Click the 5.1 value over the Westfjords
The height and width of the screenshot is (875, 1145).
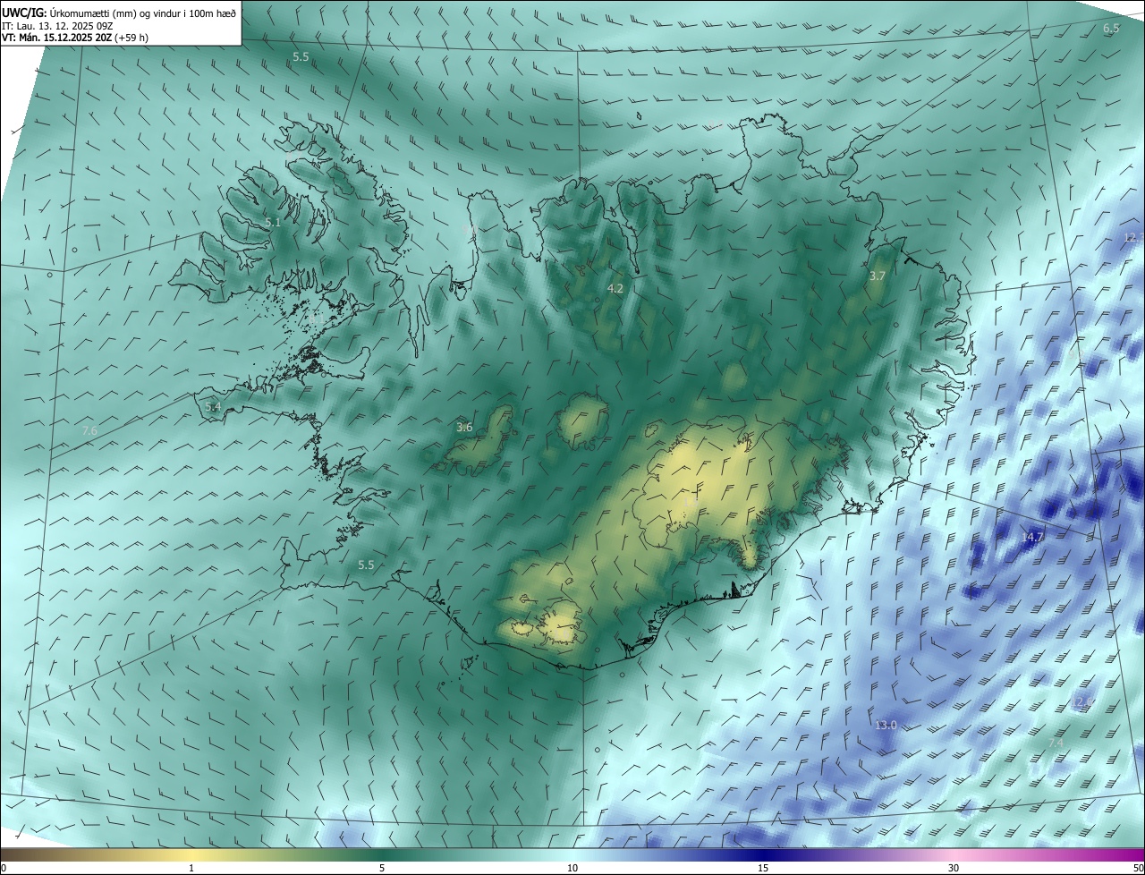click(x=273, y=223)
